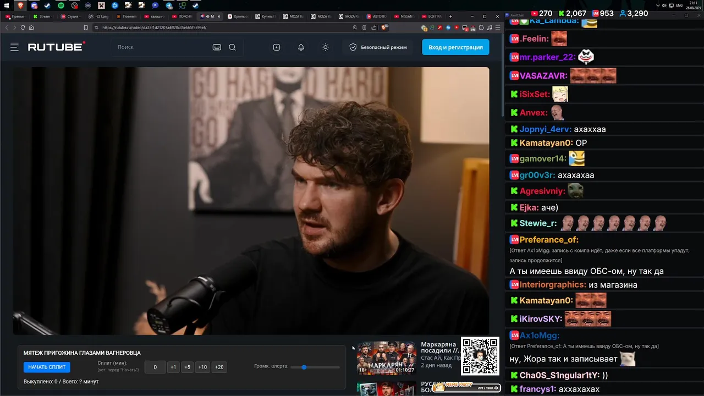This screenshot has height=396, width=704.
Task: Click Вход и регистрация button
Action: (x=455, y=47)
